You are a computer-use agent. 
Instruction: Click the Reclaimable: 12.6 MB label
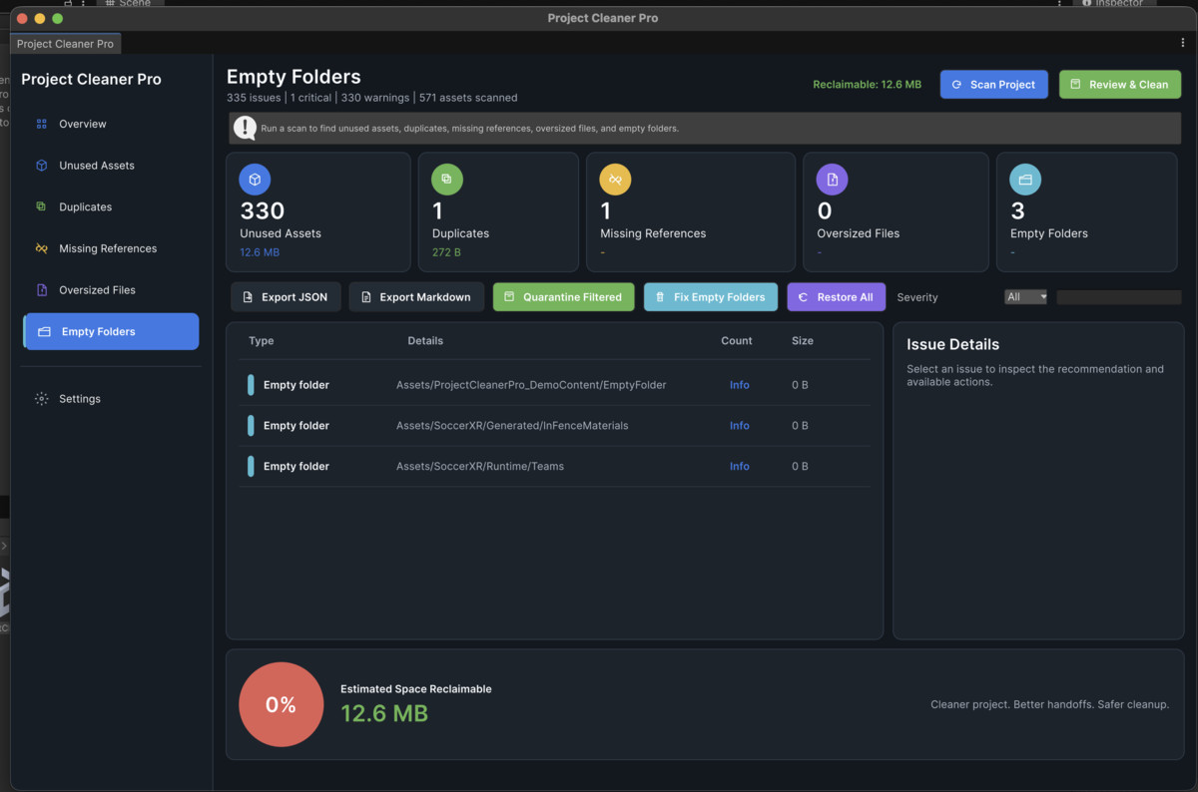(x=868, y=85)
